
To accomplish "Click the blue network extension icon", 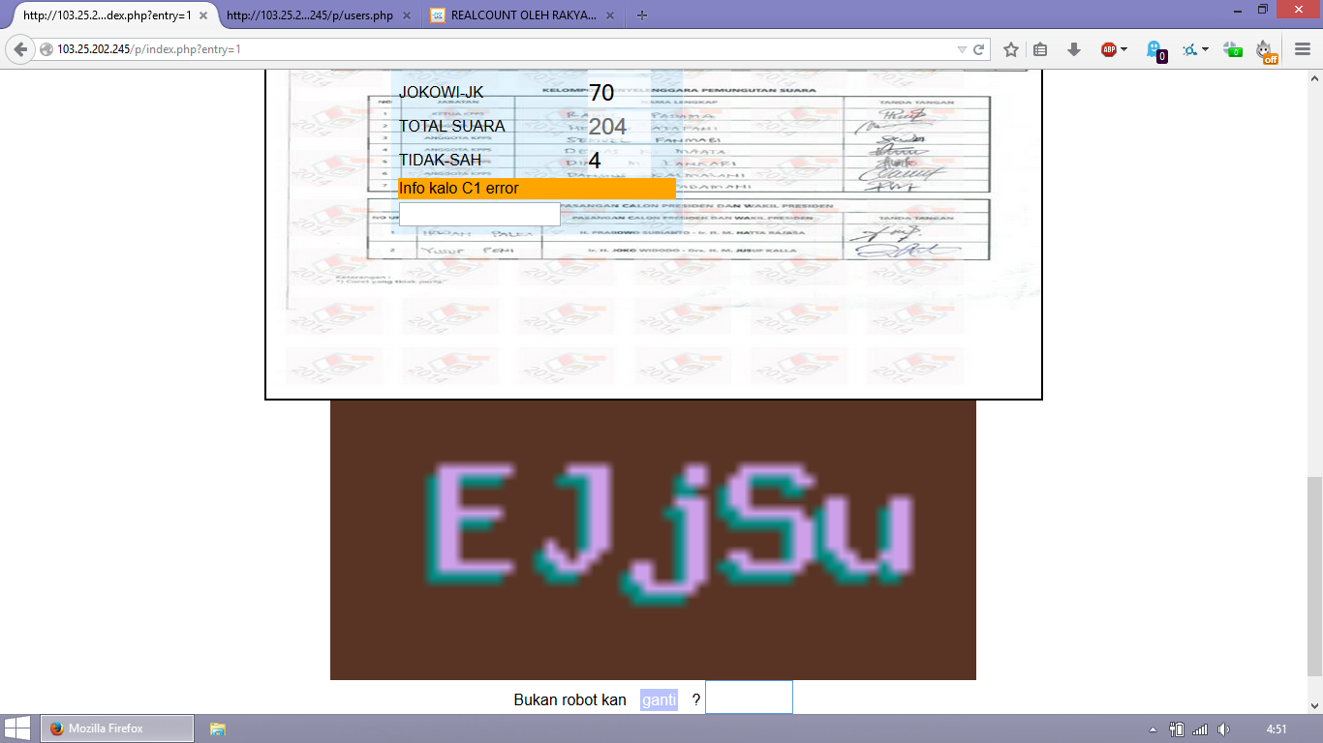I will pos(1190,49).
